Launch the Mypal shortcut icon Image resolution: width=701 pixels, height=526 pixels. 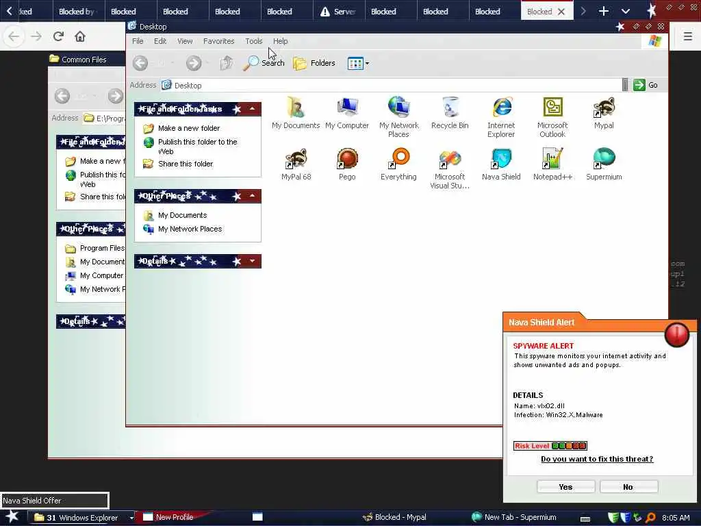[x=604, y=113]
